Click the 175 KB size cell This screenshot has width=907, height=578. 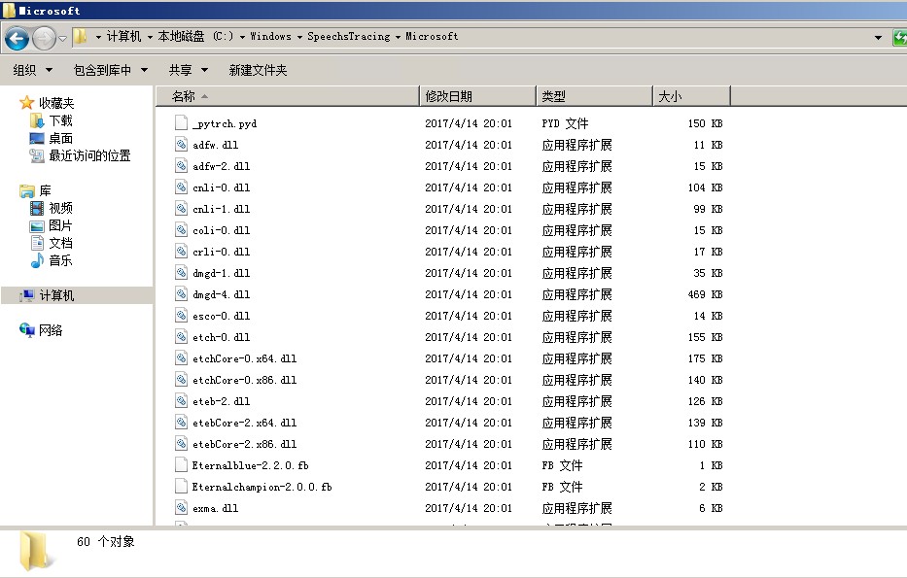click(705, 358)
